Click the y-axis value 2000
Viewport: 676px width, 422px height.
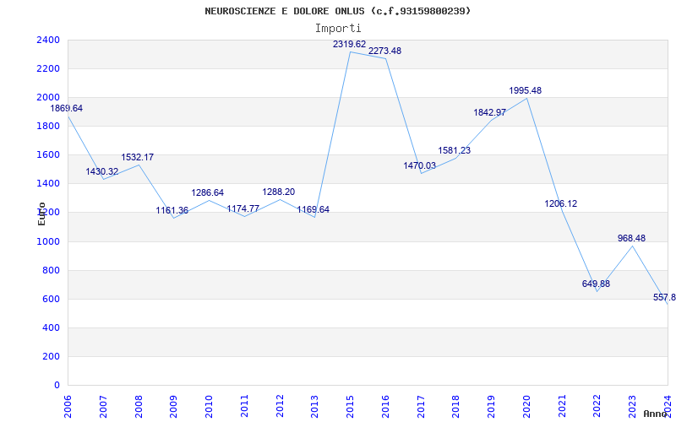(48, 97)
